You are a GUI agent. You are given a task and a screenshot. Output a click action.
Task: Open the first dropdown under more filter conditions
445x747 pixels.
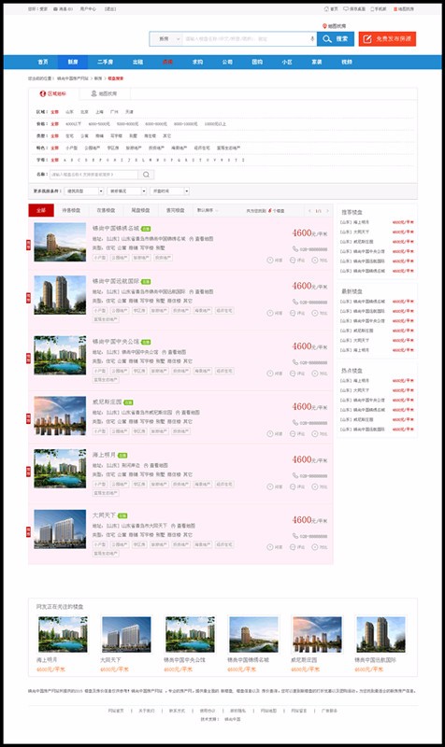click(x=84, y=190)
